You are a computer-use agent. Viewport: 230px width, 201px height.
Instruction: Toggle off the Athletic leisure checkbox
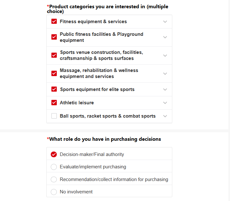point(54,103)
